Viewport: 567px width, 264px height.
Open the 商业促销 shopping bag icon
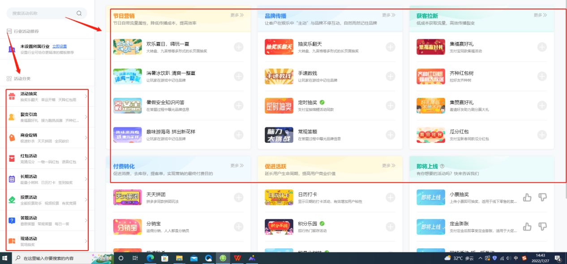[11, 137]
